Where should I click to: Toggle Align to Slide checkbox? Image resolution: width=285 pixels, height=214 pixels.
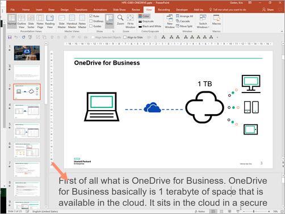click(125, 37)
